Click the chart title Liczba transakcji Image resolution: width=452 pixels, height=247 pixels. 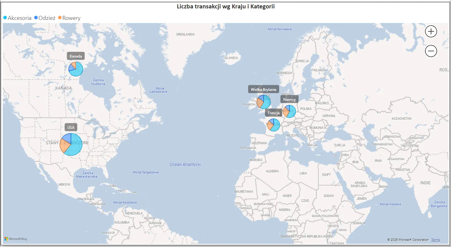pyautogui.click(x=226, y=7)
